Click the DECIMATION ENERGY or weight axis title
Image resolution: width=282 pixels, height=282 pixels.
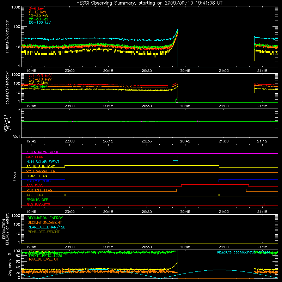[5, 229]
